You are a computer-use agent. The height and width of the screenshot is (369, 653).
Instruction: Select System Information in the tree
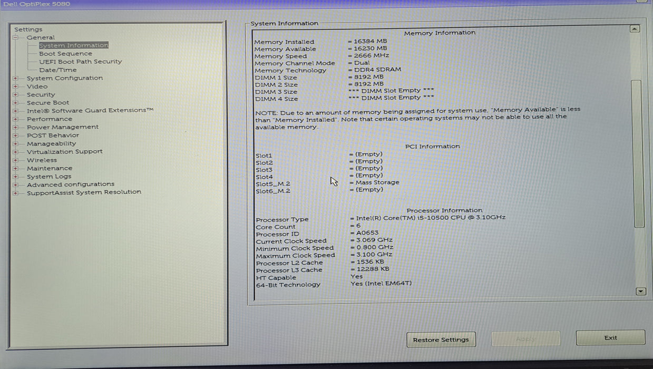74,45
